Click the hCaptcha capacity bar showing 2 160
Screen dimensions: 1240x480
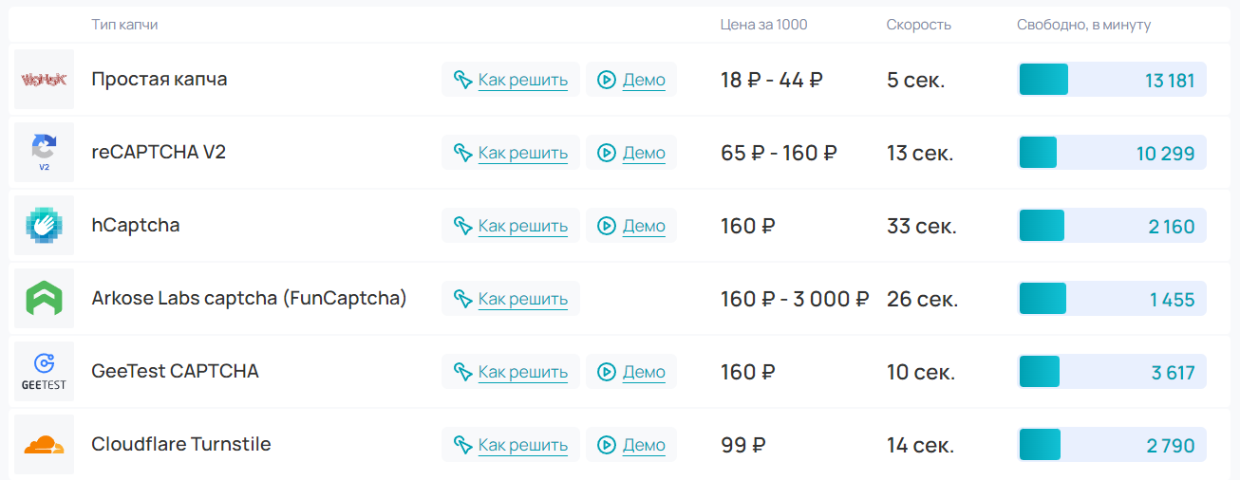pyautogui.click(x=1112, y=226)
